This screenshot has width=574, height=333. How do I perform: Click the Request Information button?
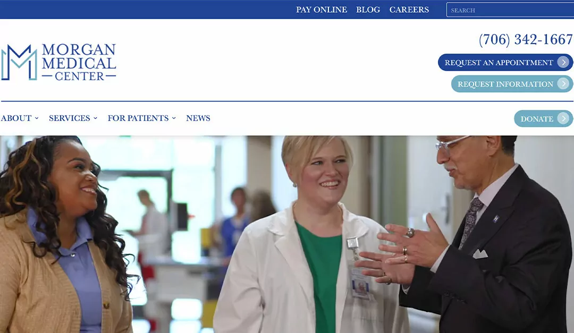512,84
